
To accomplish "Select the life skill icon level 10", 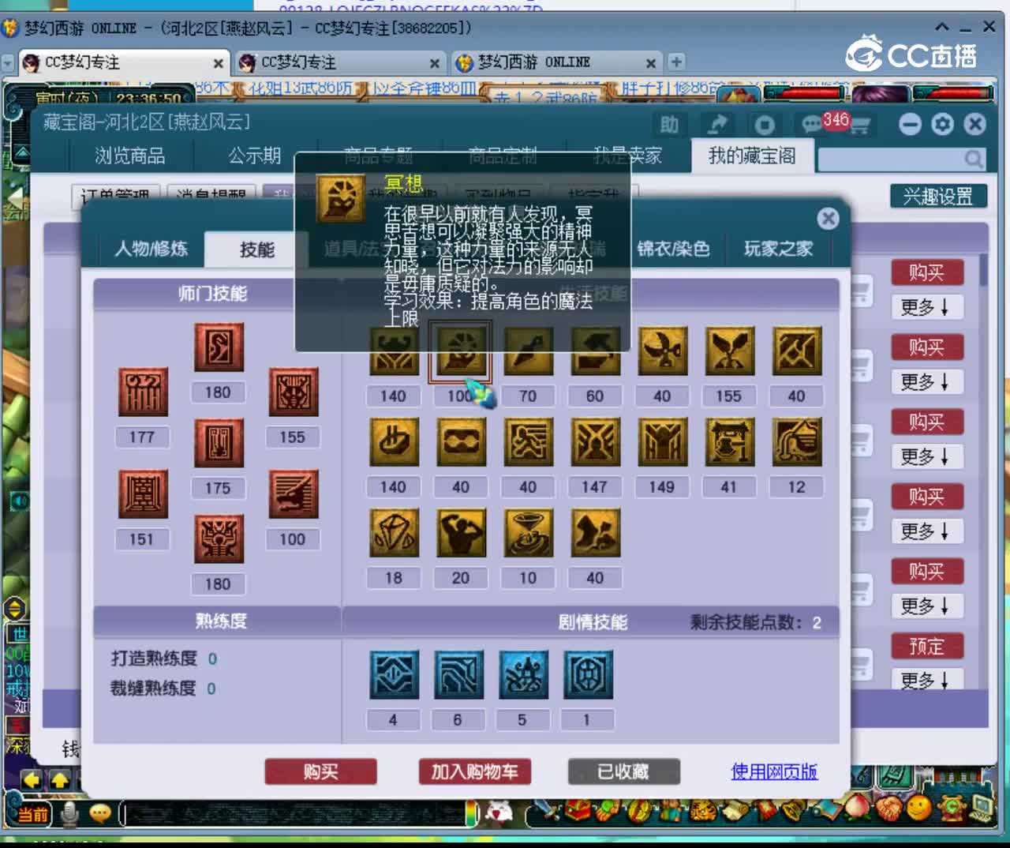I will pos(527,533).
